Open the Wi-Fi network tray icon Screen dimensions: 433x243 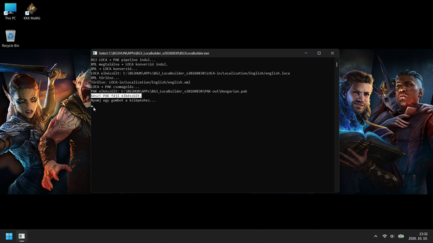[384, 236]
